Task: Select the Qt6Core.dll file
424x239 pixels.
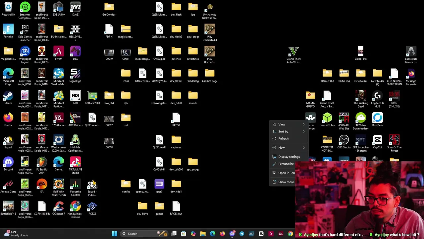Action: click(159, 142)
